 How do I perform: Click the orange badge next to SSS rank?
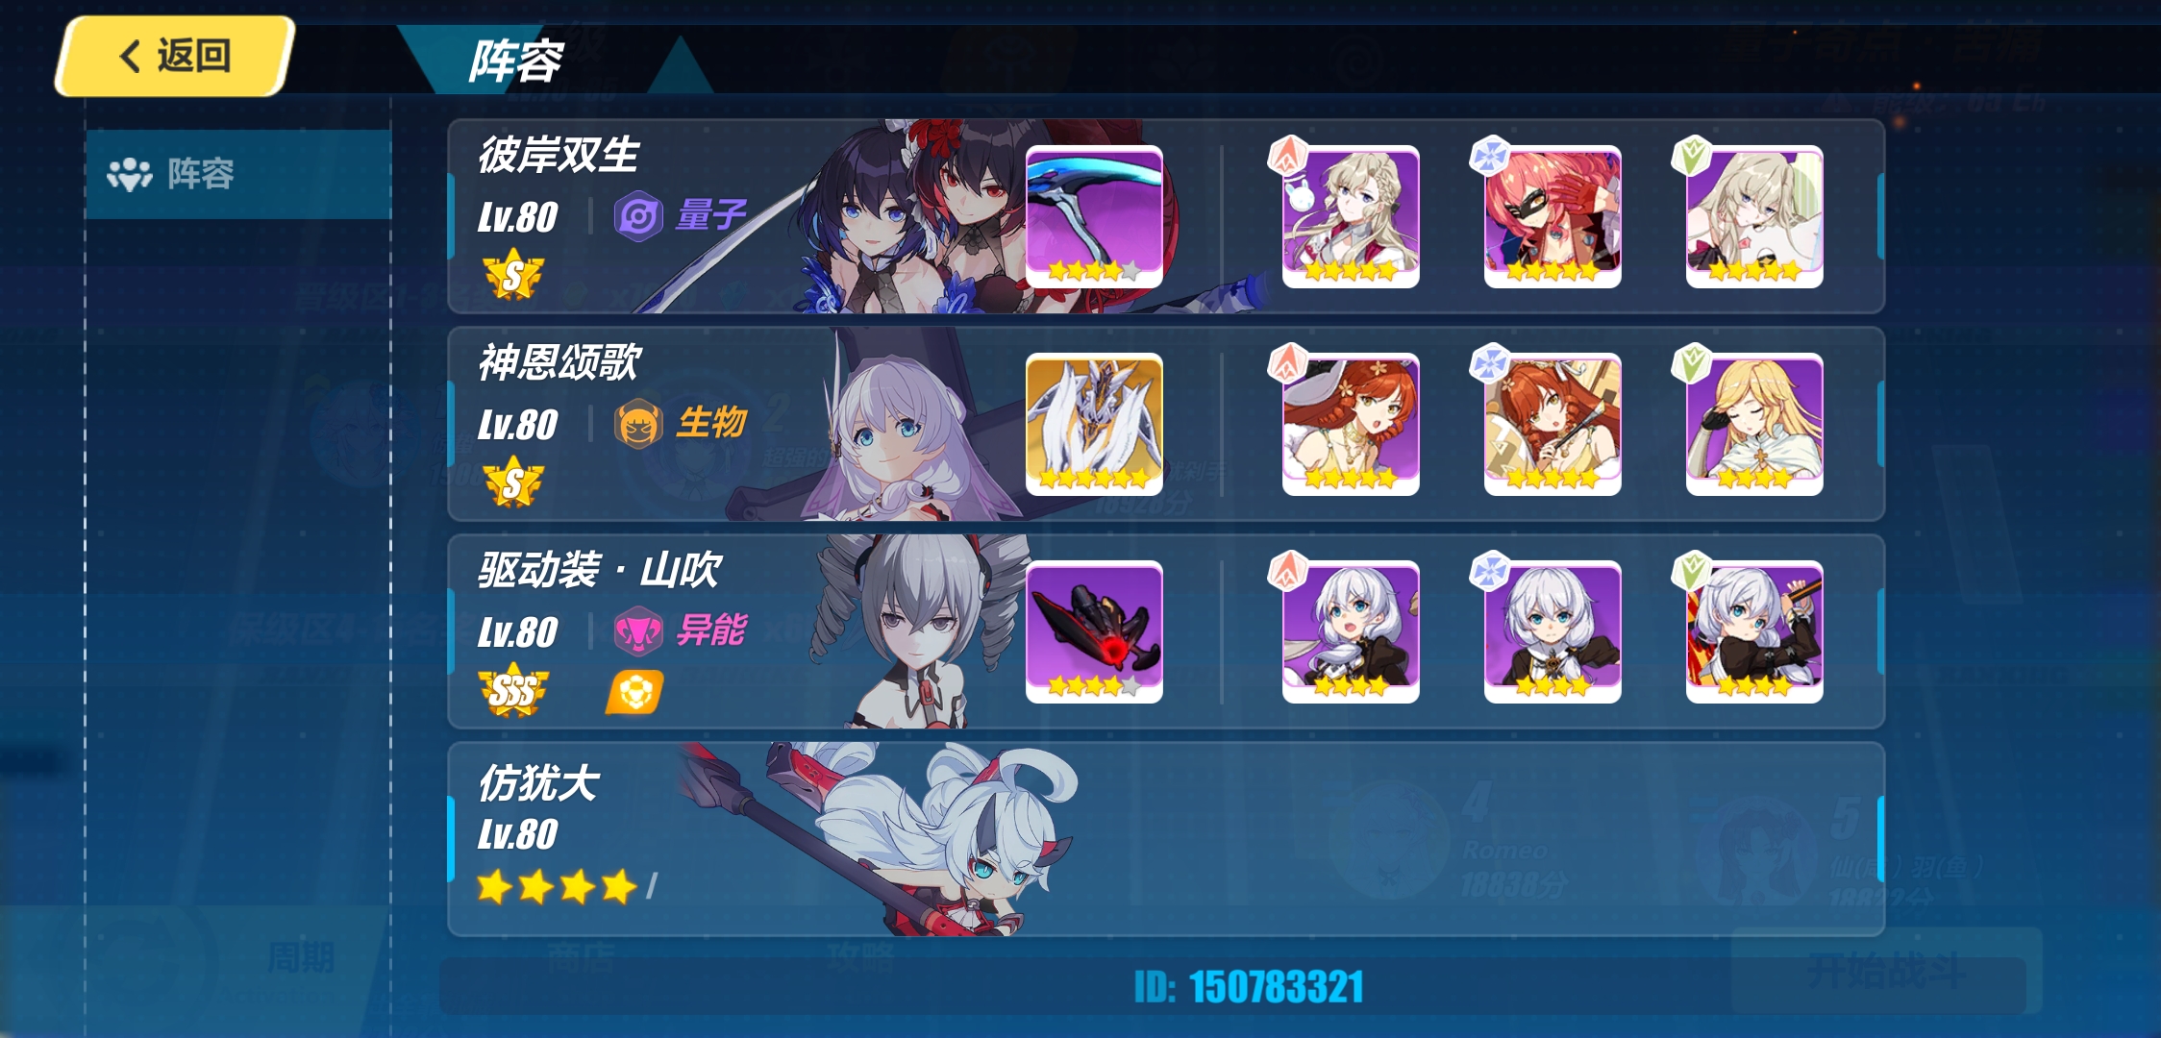pos(634,692)
